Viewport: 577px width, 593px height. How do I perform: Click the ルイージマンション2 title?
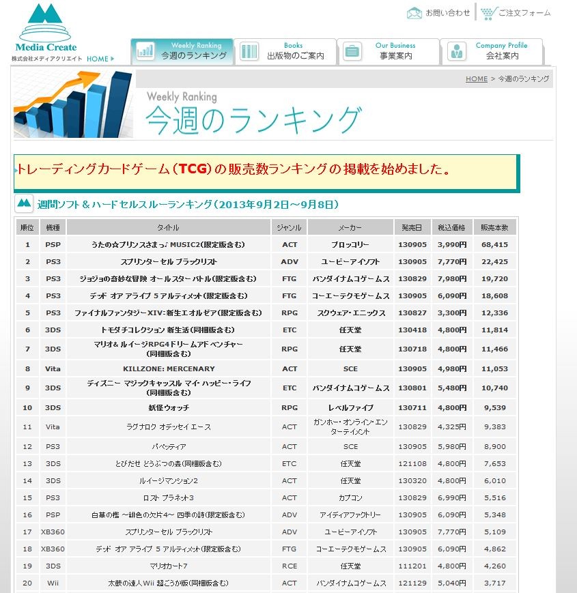(x=169, y=480)
